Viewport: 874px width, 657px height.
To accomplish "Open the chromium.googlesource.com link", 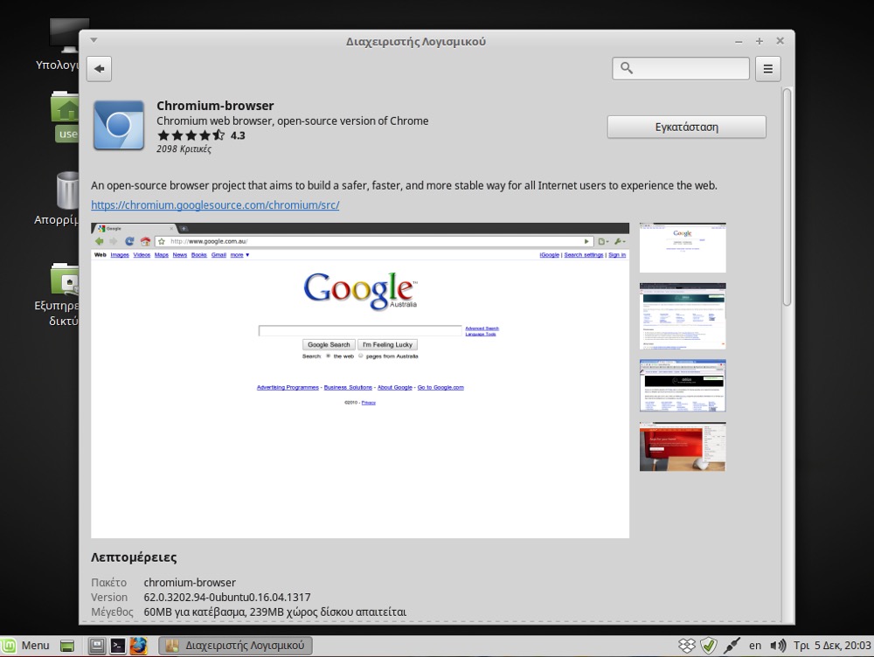I will point(215,205).
